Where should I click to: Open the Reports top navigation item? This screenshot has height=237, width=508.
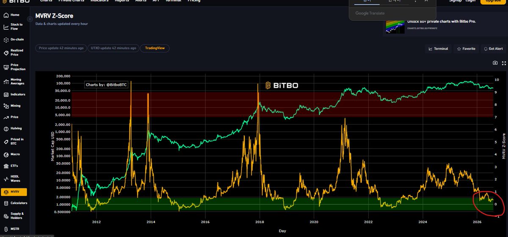pyautogui.click(x=122, y=1)
